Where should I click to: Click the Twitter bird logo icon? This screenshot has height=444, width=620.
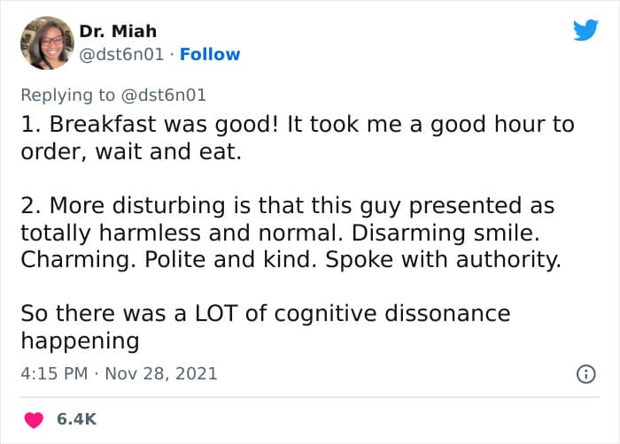[x=585, y=30]
